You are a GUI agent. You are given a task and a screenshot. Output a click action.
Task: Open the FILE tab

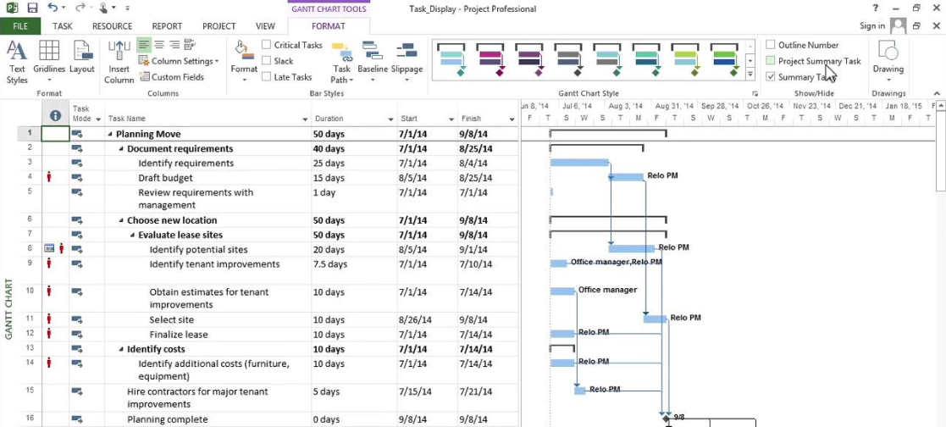coord(20,26)
